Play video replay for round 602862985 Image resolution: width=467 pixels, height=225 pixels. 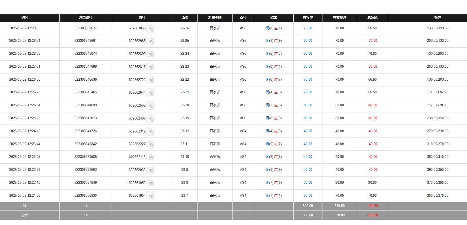pos(151,41)
